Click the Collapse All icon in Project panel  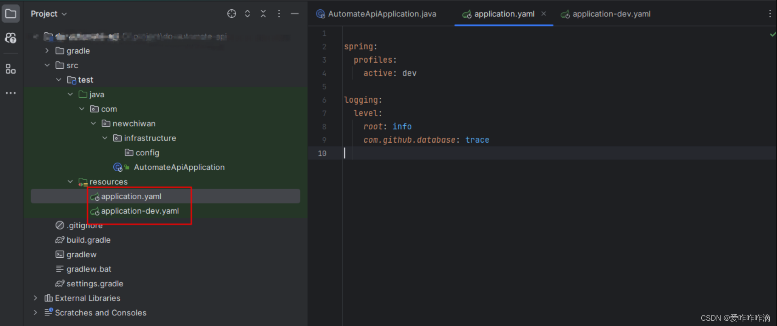point(263,14)
